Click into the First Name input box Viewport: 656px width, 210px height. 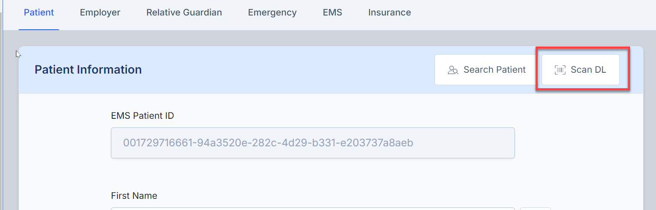[313, 209]
